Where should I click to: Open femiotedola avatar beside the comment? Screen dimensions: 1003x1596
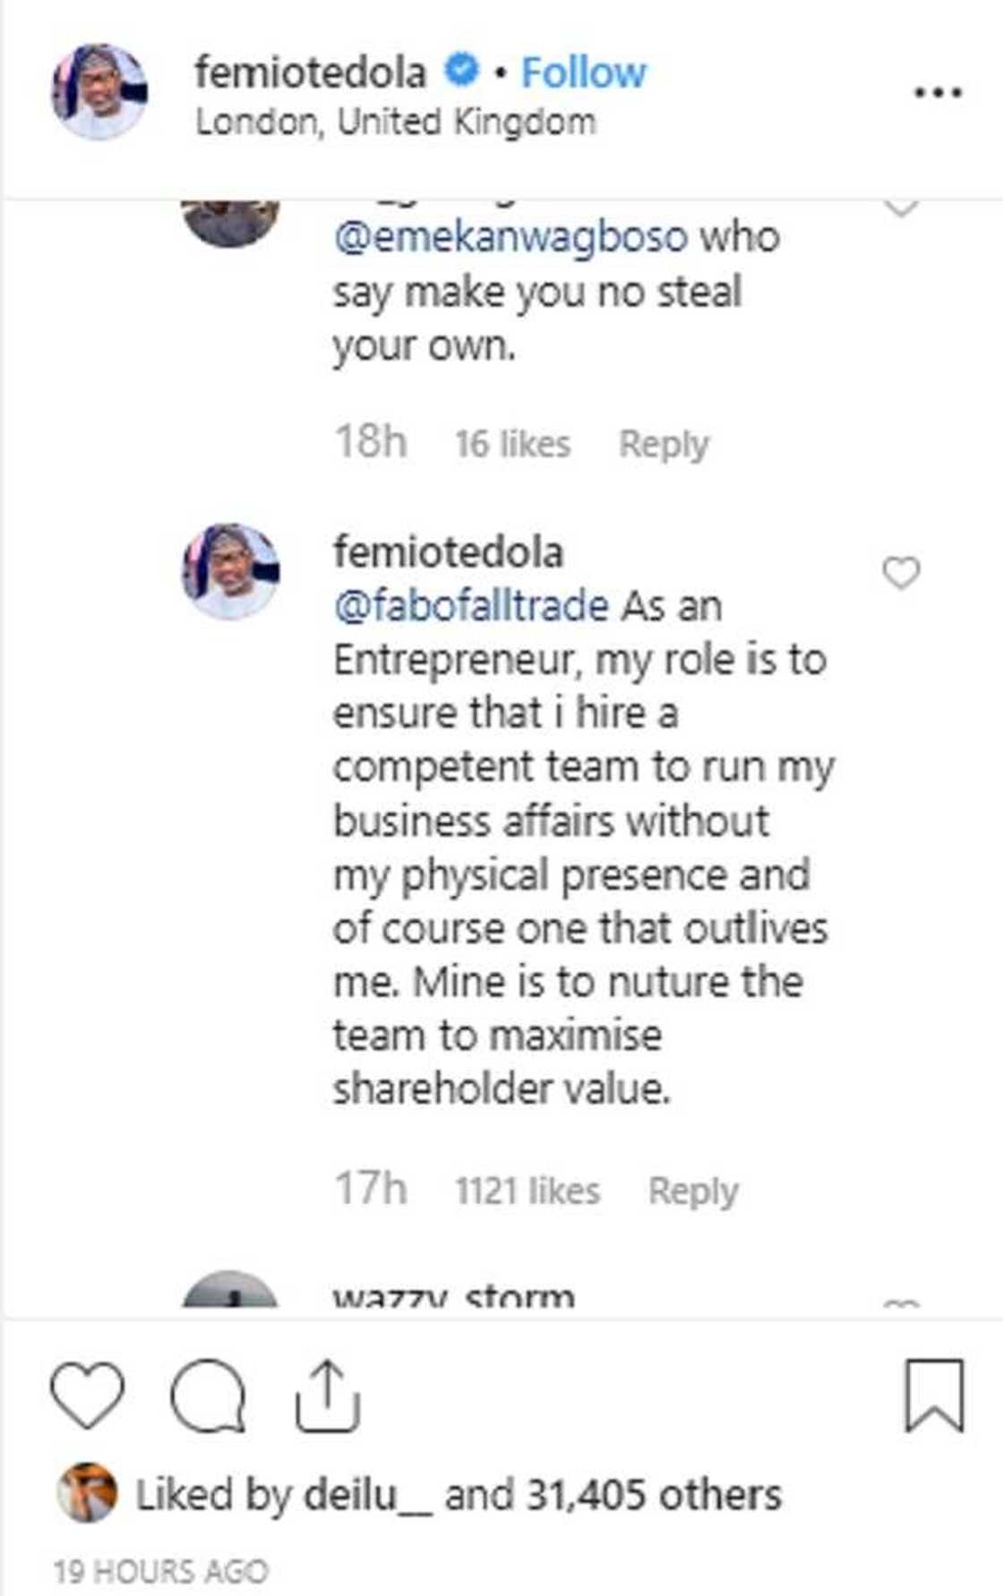point(231,572)
